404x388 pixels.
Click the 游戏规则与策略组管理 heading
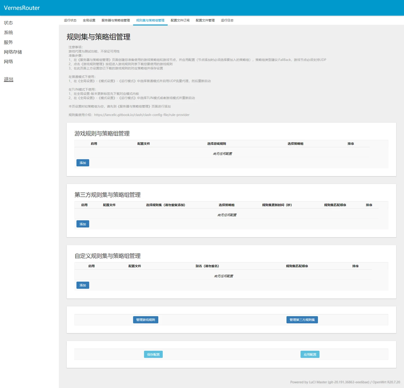(102, 134)
